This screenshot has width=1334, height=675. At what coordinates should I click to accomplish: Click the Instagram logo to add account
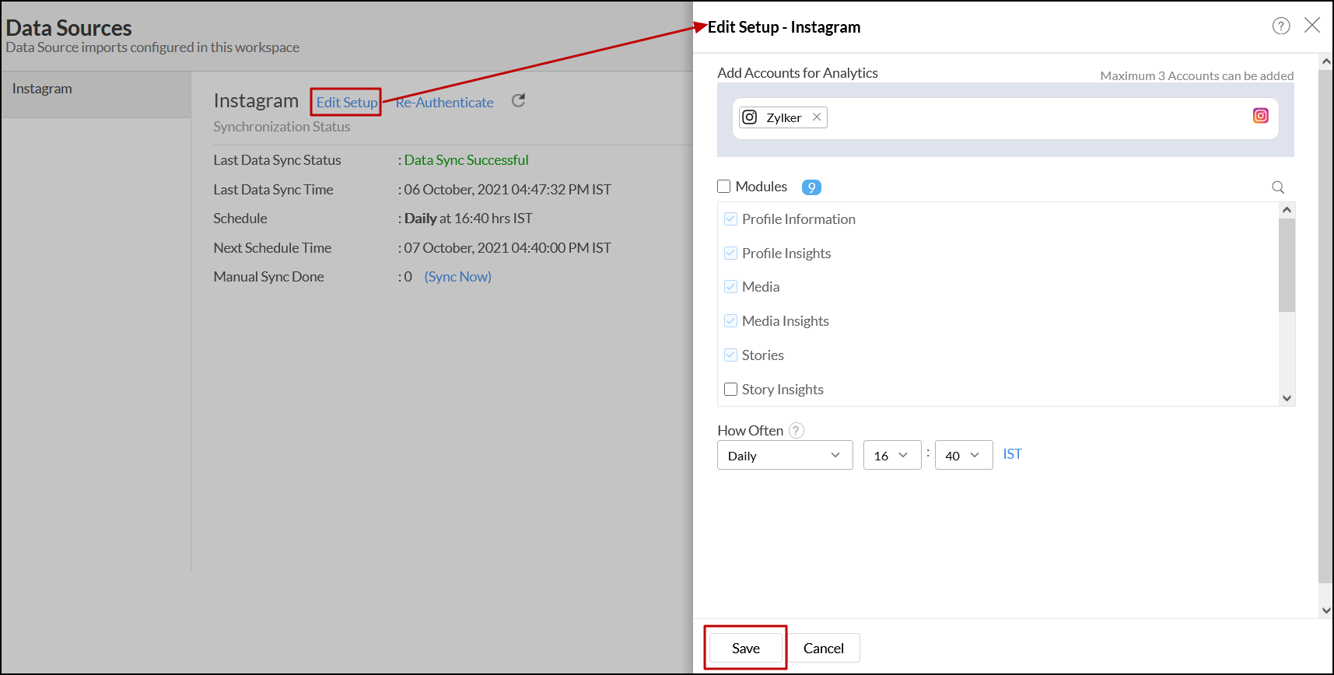point(1260,116)
